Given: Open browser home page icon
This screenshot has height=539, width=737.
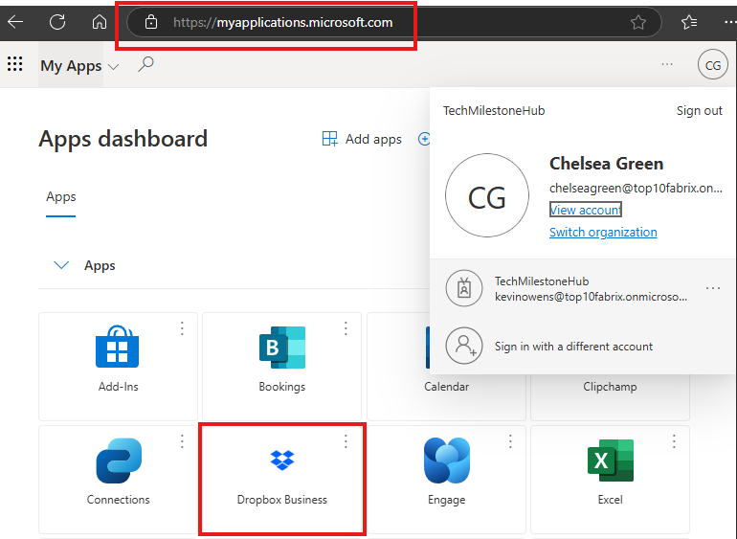Looking at the screenshot, I should [100, 22].
